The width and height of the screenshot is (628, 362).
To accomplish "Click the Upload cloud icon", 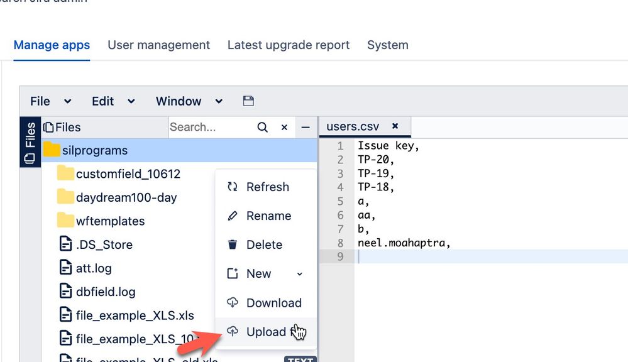I will [x=233, y=332].
